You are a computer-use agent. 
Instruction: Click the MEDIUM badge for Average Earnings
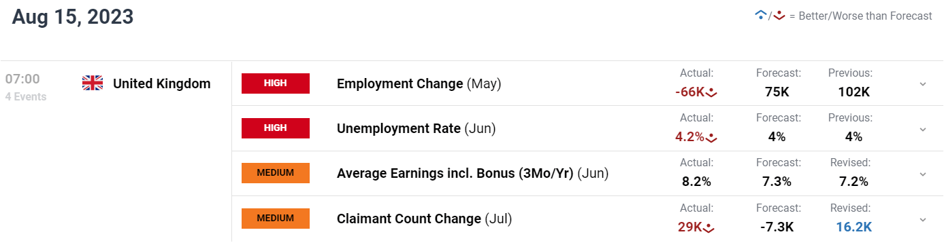point(276,173)
